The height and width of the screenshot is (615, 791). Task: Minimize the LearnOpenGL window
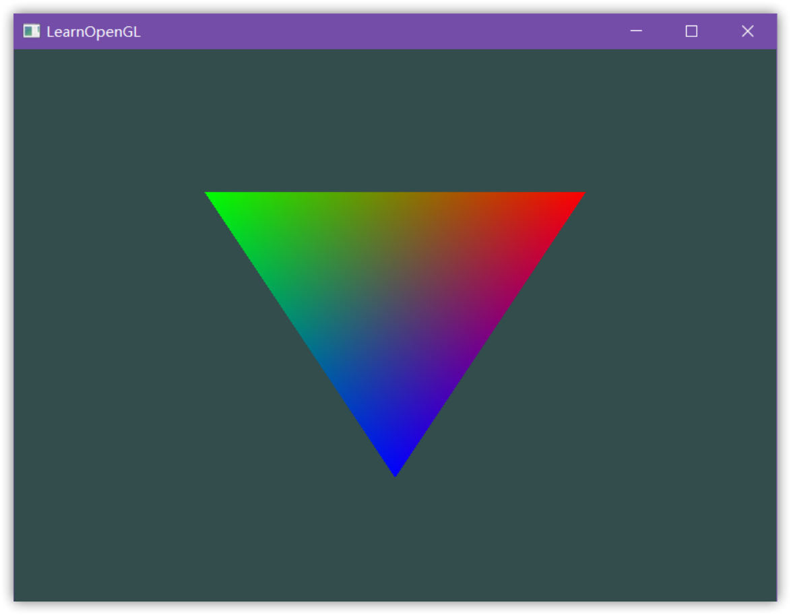635,31
